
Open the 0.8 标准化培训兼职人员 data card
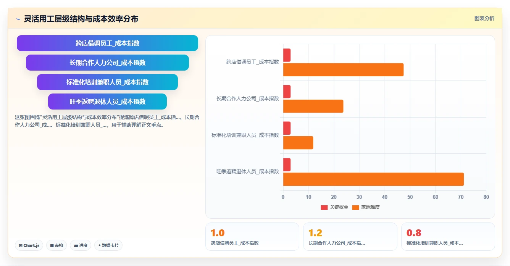click(448, 237)
